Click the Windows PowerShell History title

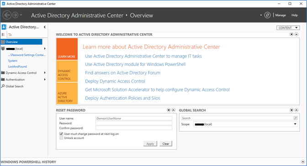pyautogui.click(x=28, y=162)
